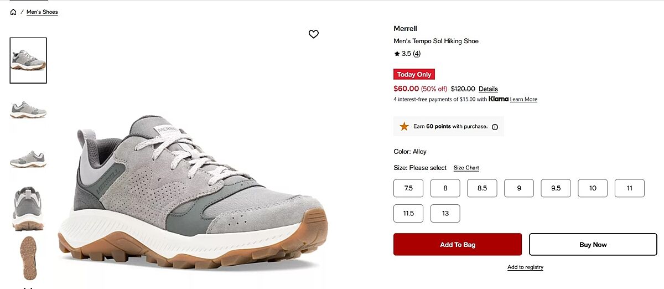Select size 11
The height and width of the screenshot is (289, 664).
629,188
